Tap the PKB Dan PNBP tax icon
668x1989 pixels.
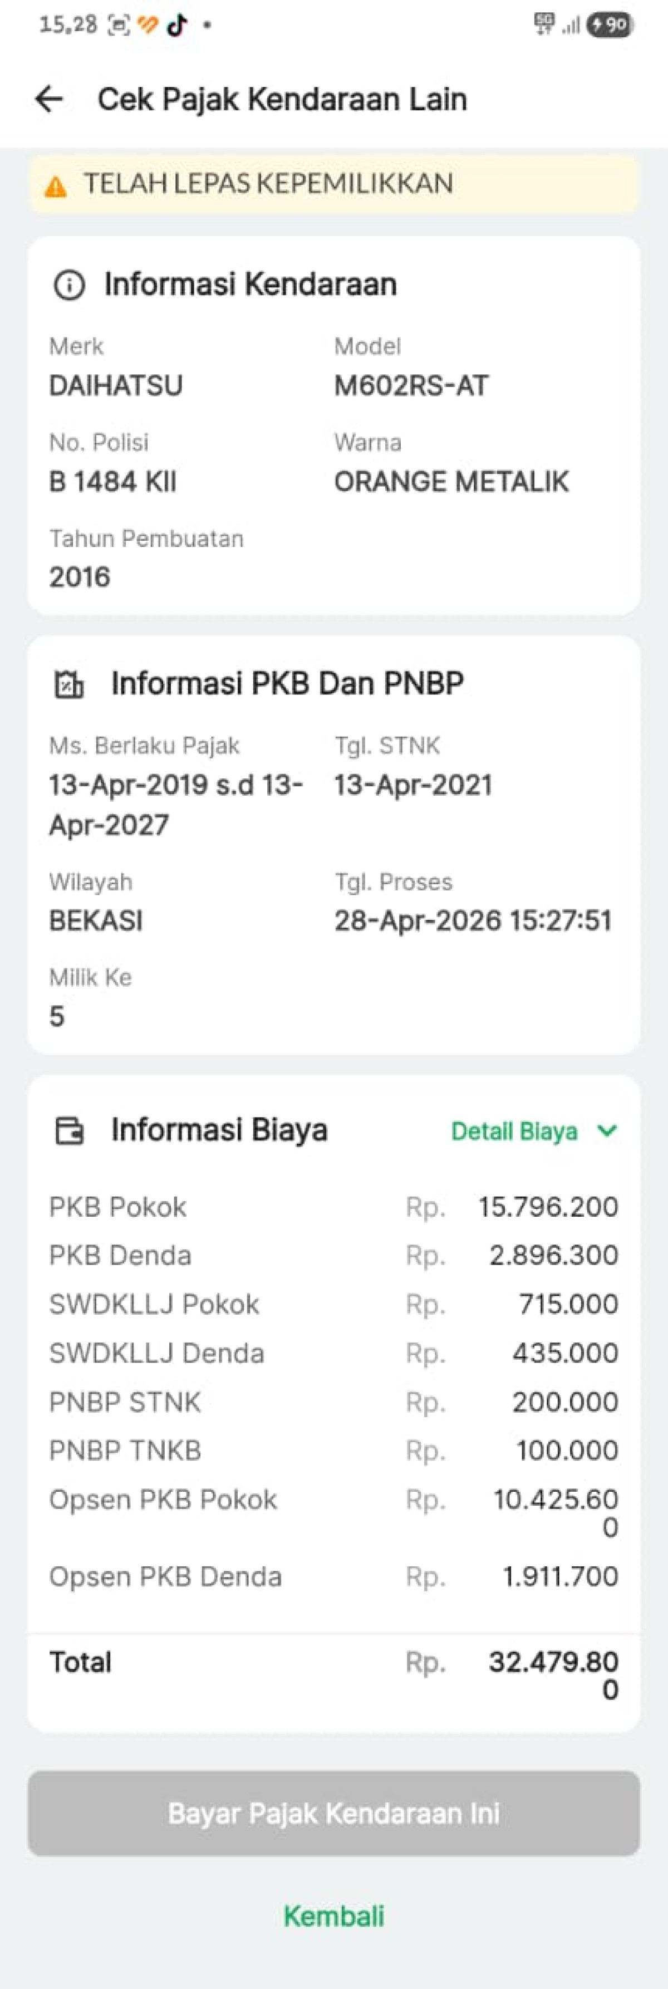pos(68,684)
